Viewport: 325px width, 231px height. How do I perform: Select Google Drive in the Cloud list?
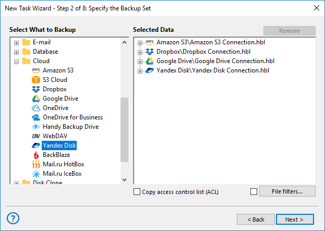click(61, 99)
